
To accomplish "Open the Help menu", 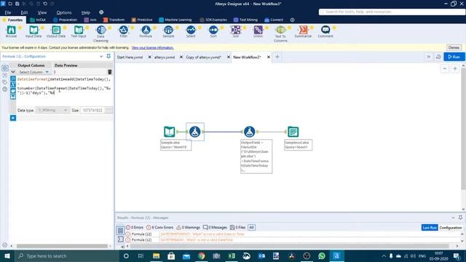I will point(86,12).
